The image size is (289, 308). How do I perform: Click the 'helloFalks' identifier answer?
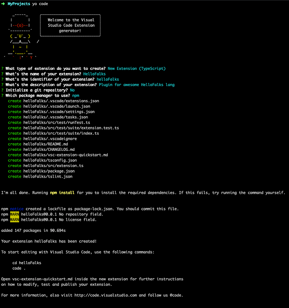[108, 79]
